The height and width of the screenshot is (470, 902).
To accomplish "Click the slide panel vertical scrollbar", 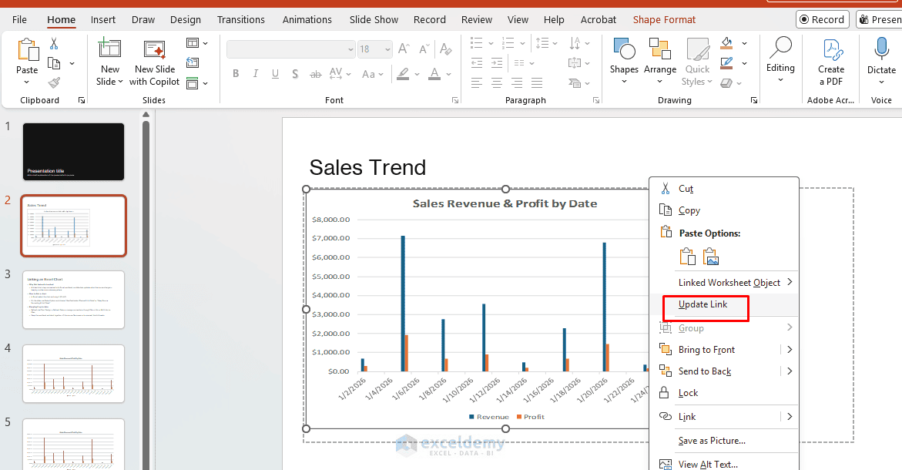I will [x=146, y=294].
